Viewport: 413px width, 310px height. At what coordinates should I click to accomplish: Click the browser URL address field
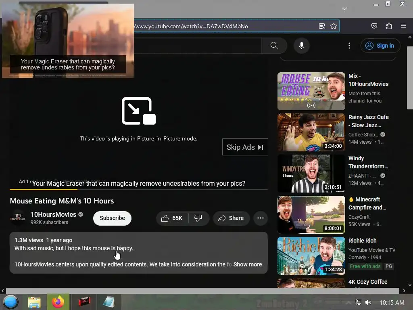point(224,26)
